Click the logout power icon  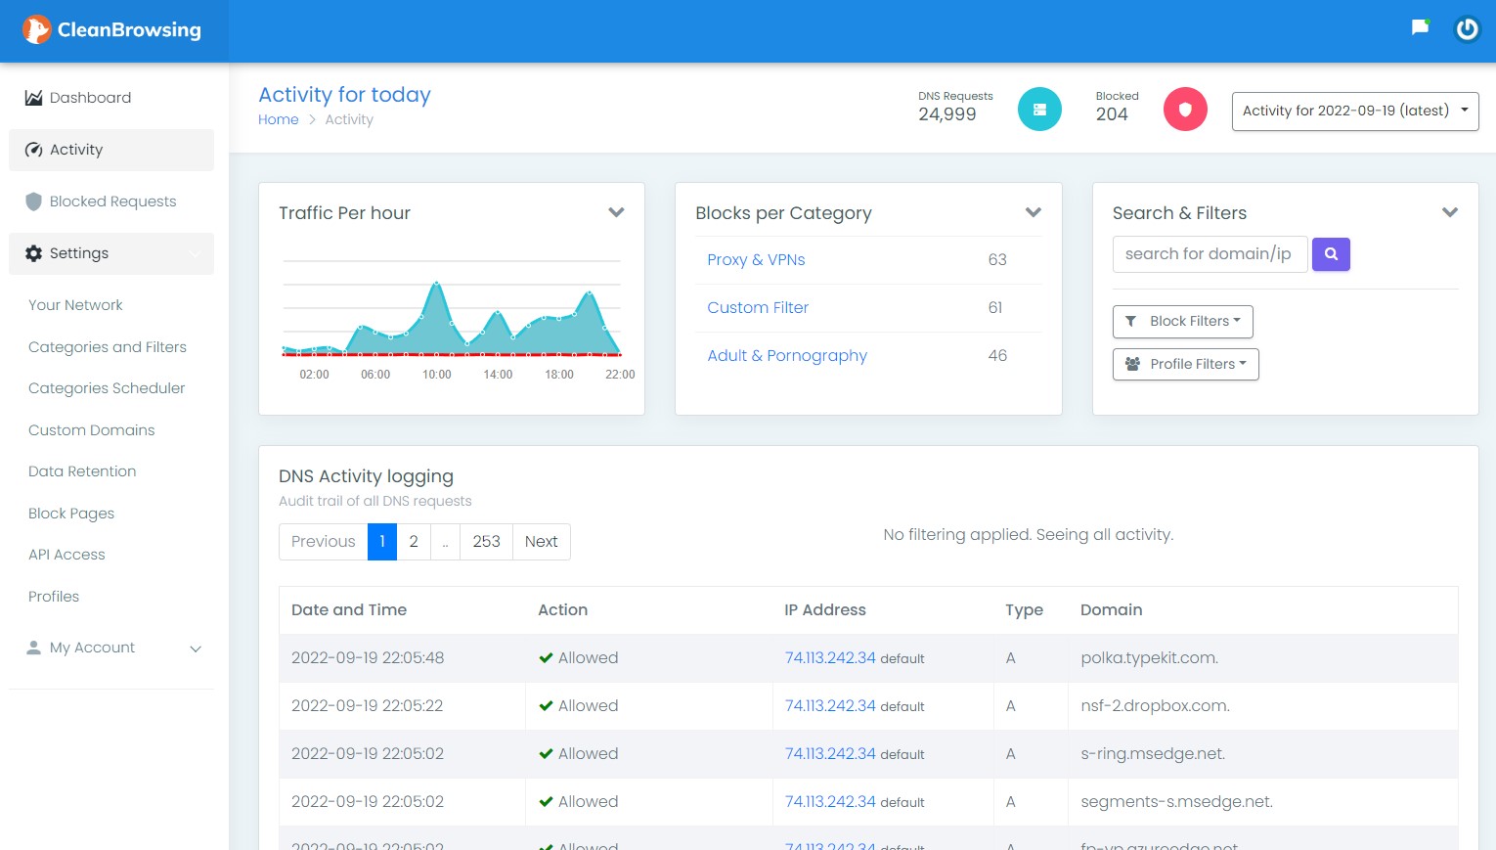(1467, 29)
